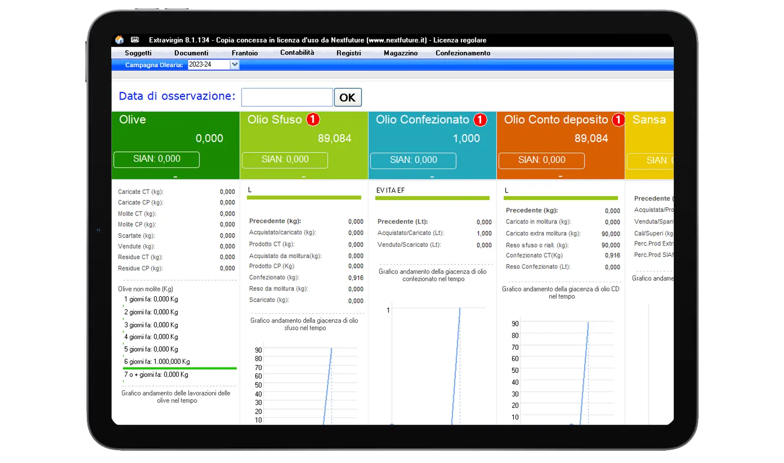Collapse the Olio Confezionato tile via dash
Image resolution: width=784 pixels, height=463 pixels.
pyautogui.click(x=432, y=176)
